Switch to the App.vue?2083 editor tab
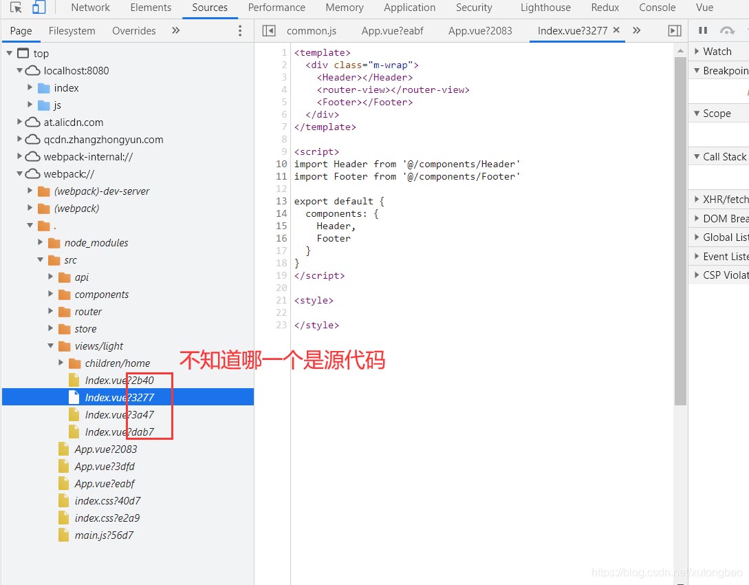 point(479,30)
